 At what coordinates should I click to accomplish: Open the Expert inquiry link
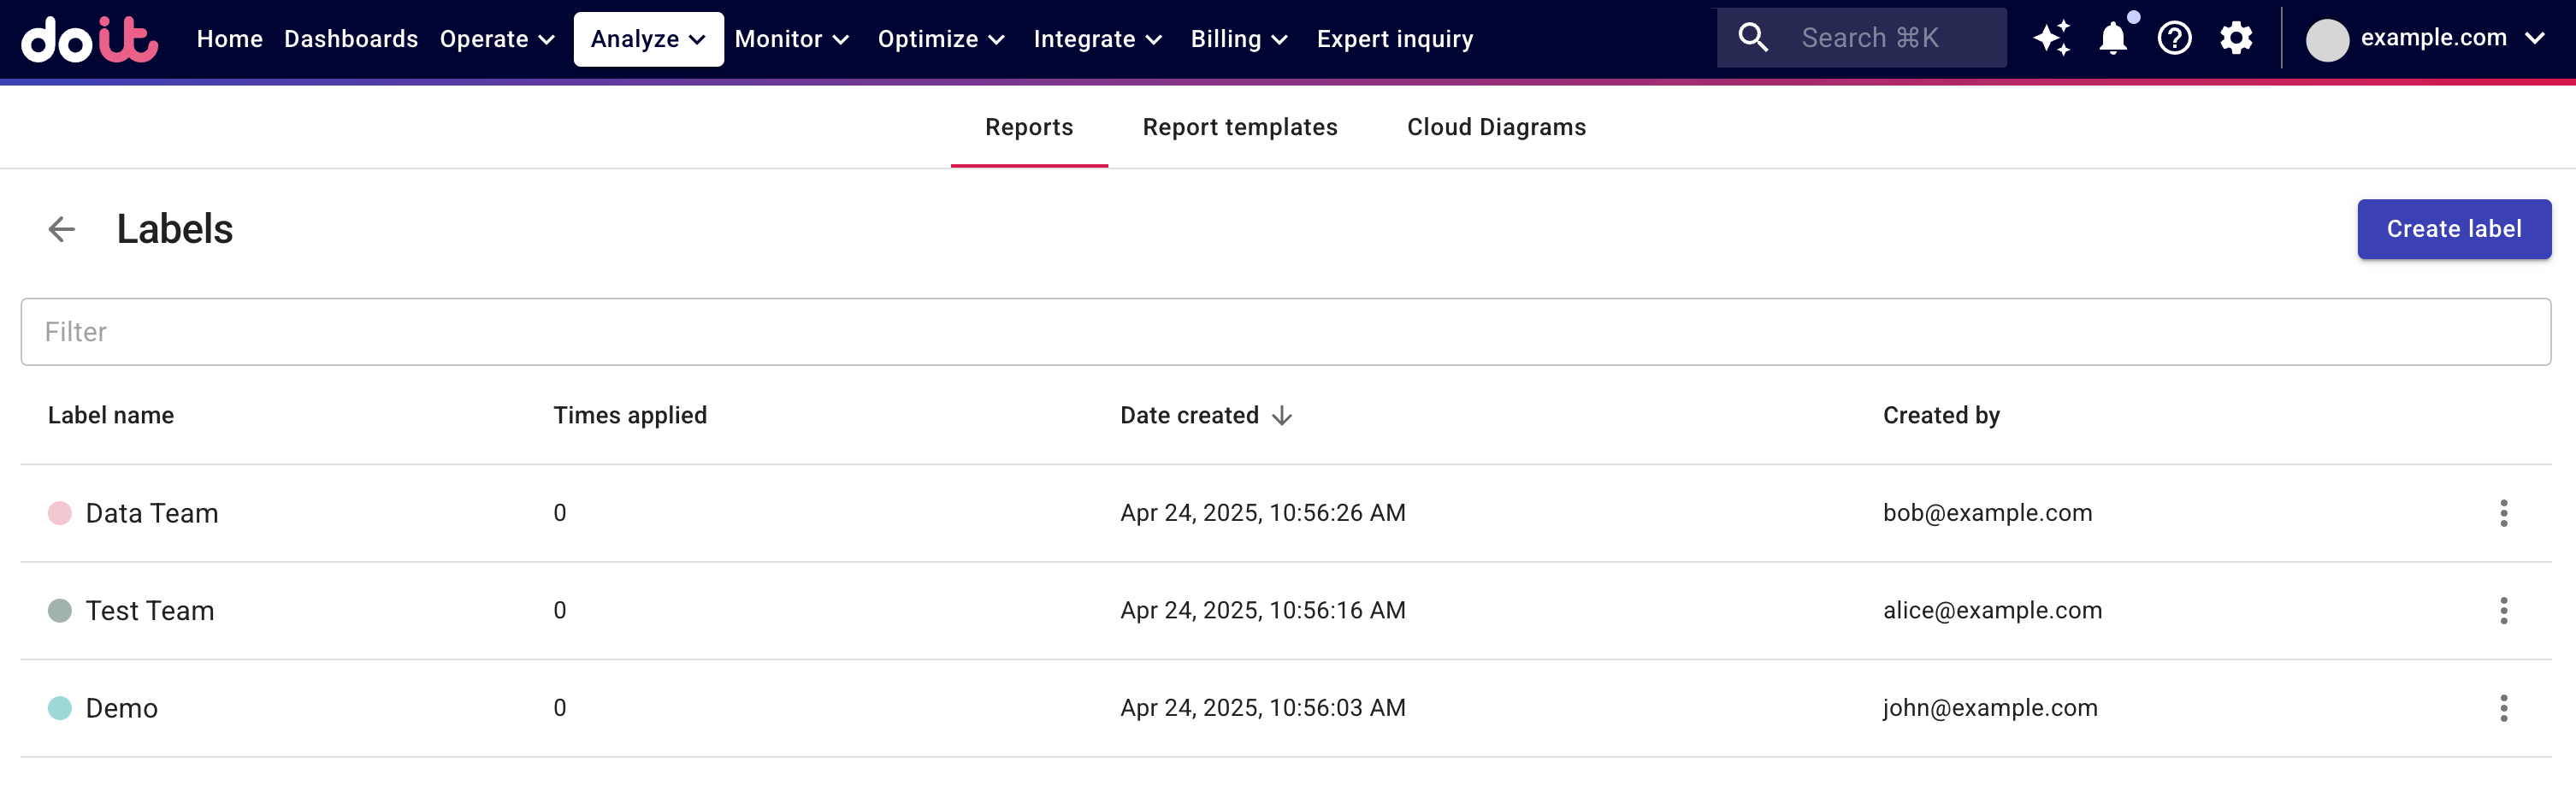pos(1394,39)
